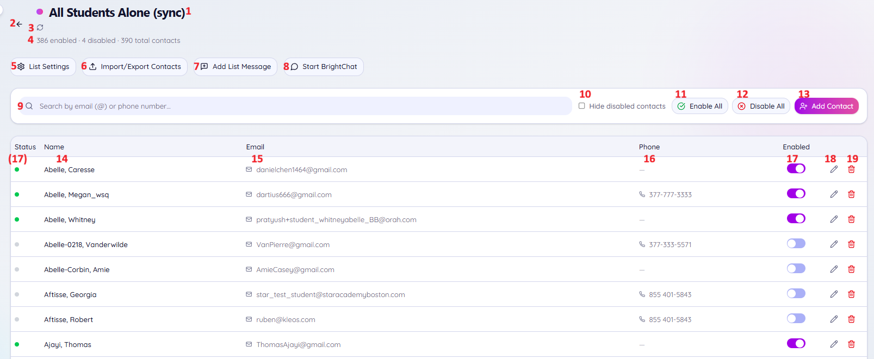Click the back arrow icon

point(19,24)
